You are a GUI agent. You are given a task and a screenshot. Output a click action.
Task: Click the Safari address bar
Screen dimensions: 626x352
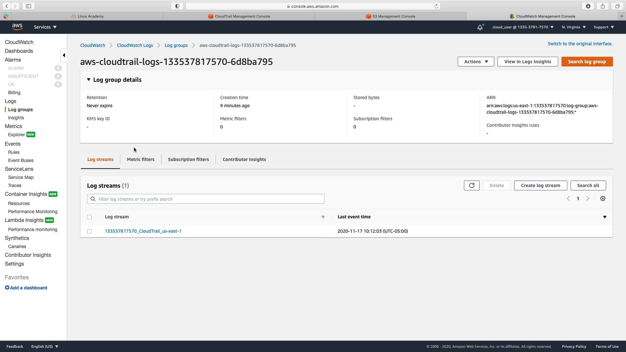313,6
